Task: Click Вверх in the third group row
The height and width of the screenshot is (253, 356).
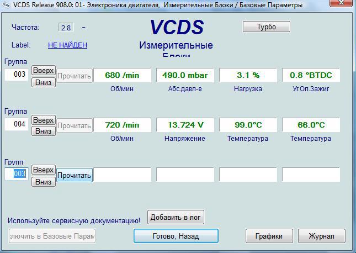Action: click(x=43, y=170)
